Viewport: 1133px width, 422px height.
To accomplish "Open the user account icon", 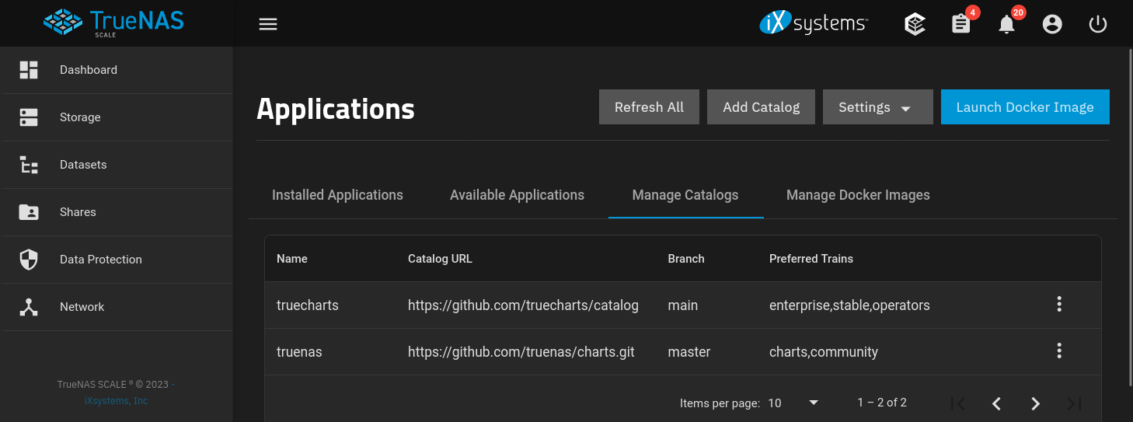I will (x=1052, y=24).
